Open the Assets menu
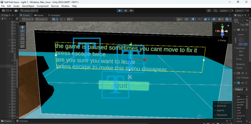The height and width of the screenshot is (124, 251). click(16, 6)
